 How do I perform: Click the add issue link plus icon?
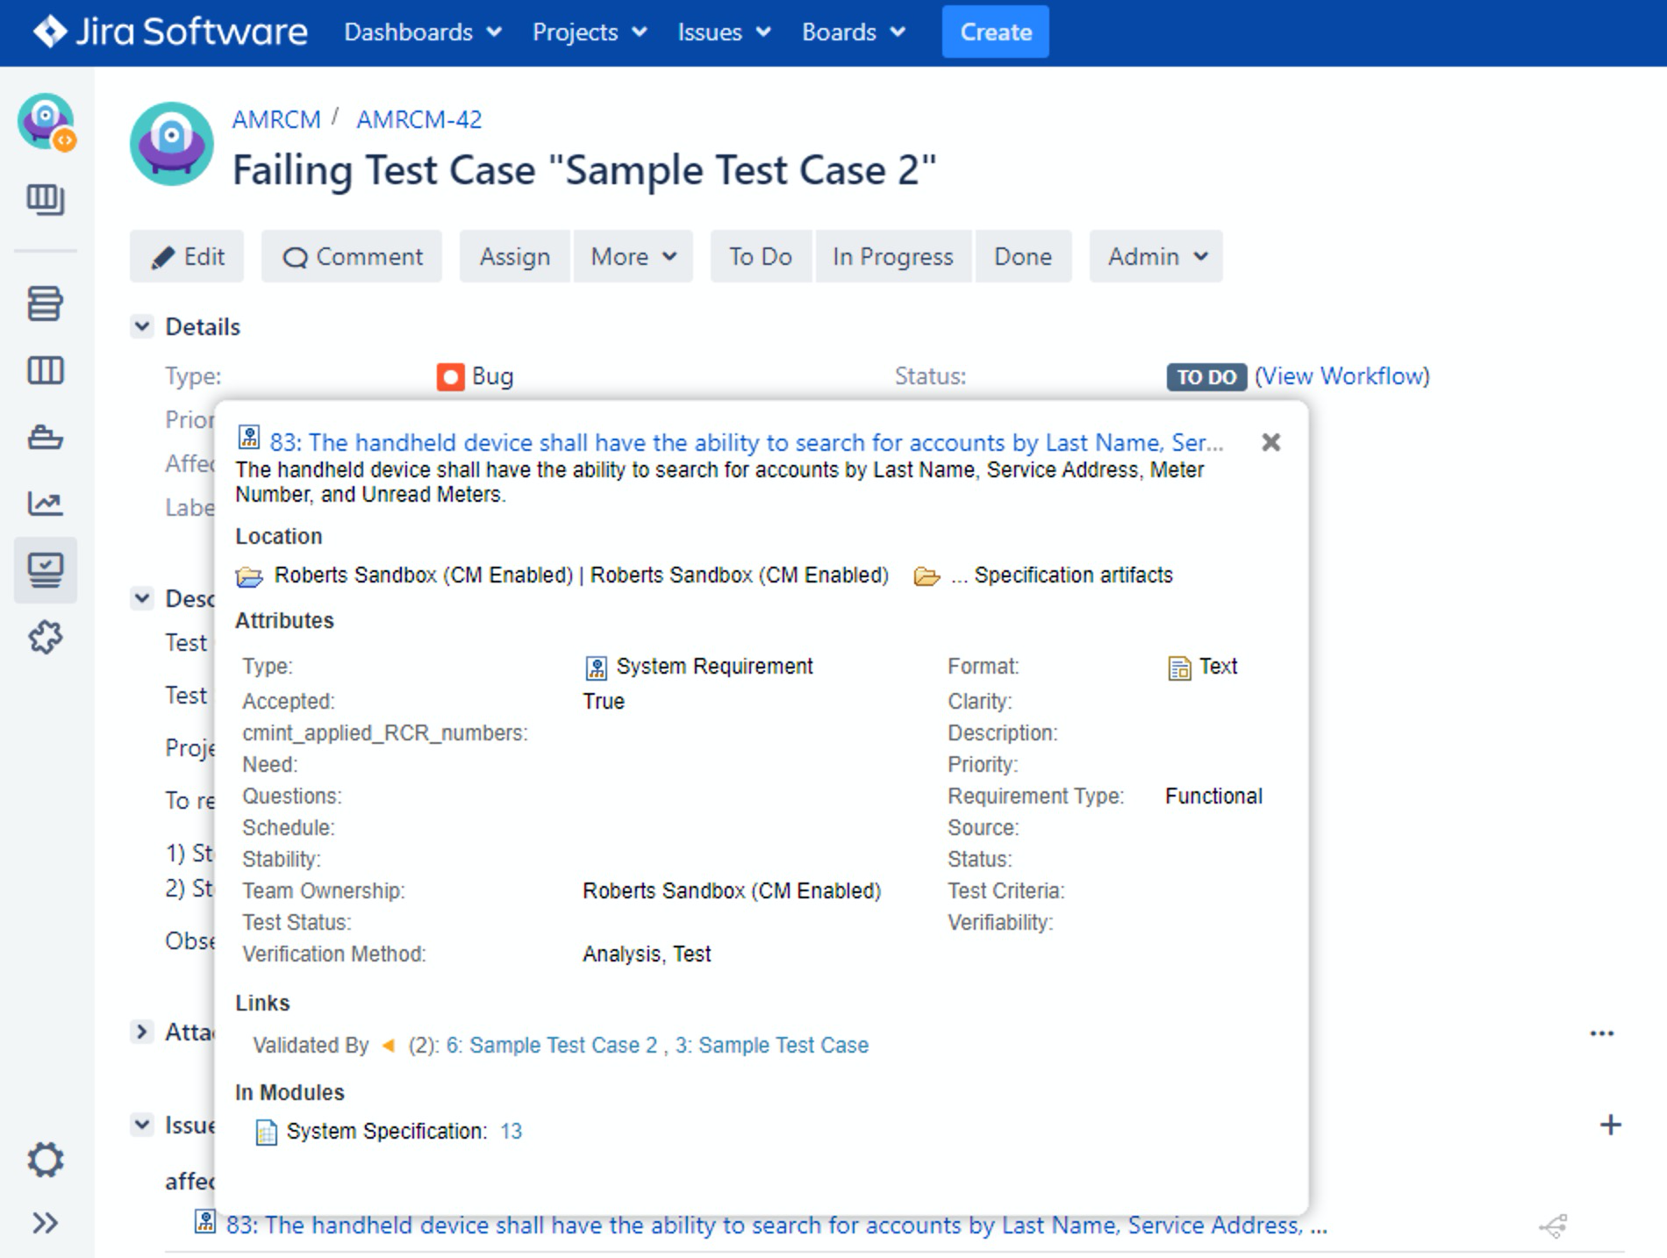1610,1125
